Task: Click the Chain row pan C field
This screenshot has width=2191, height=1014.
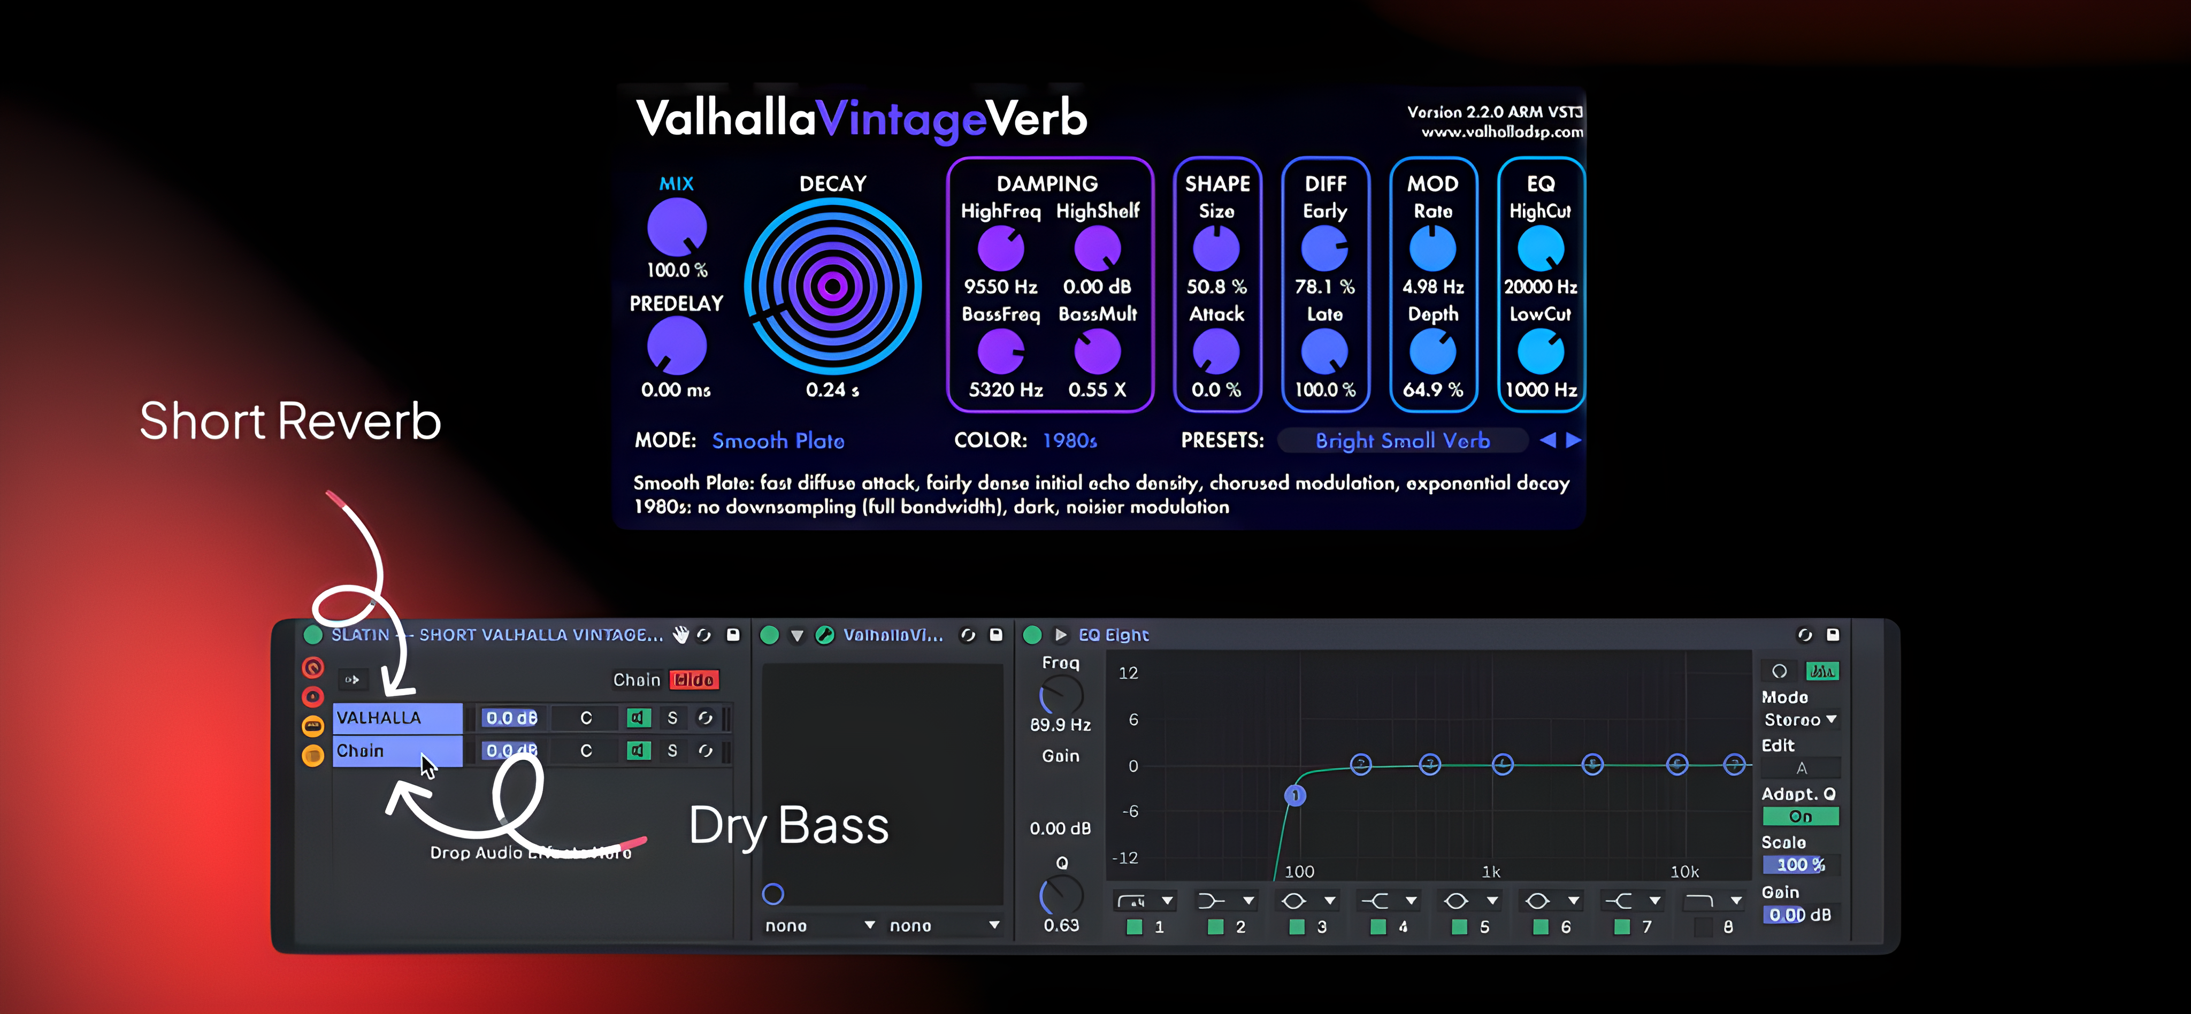Action: pyautogui.click(x=586, y=750)
